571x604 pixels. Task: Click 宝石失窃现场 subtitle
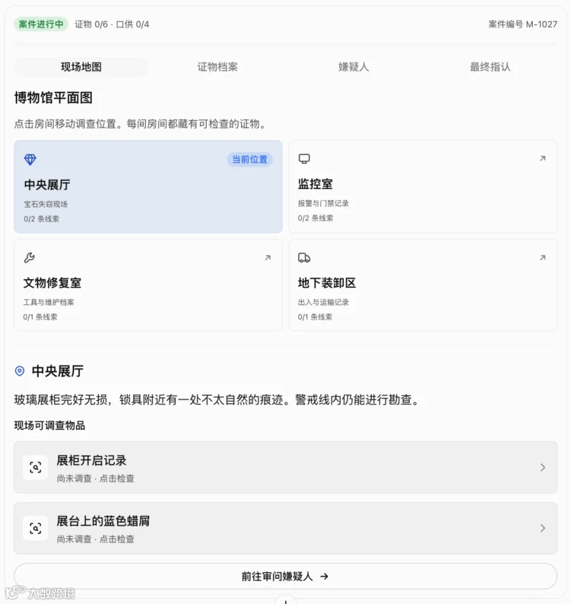point(46,204)
